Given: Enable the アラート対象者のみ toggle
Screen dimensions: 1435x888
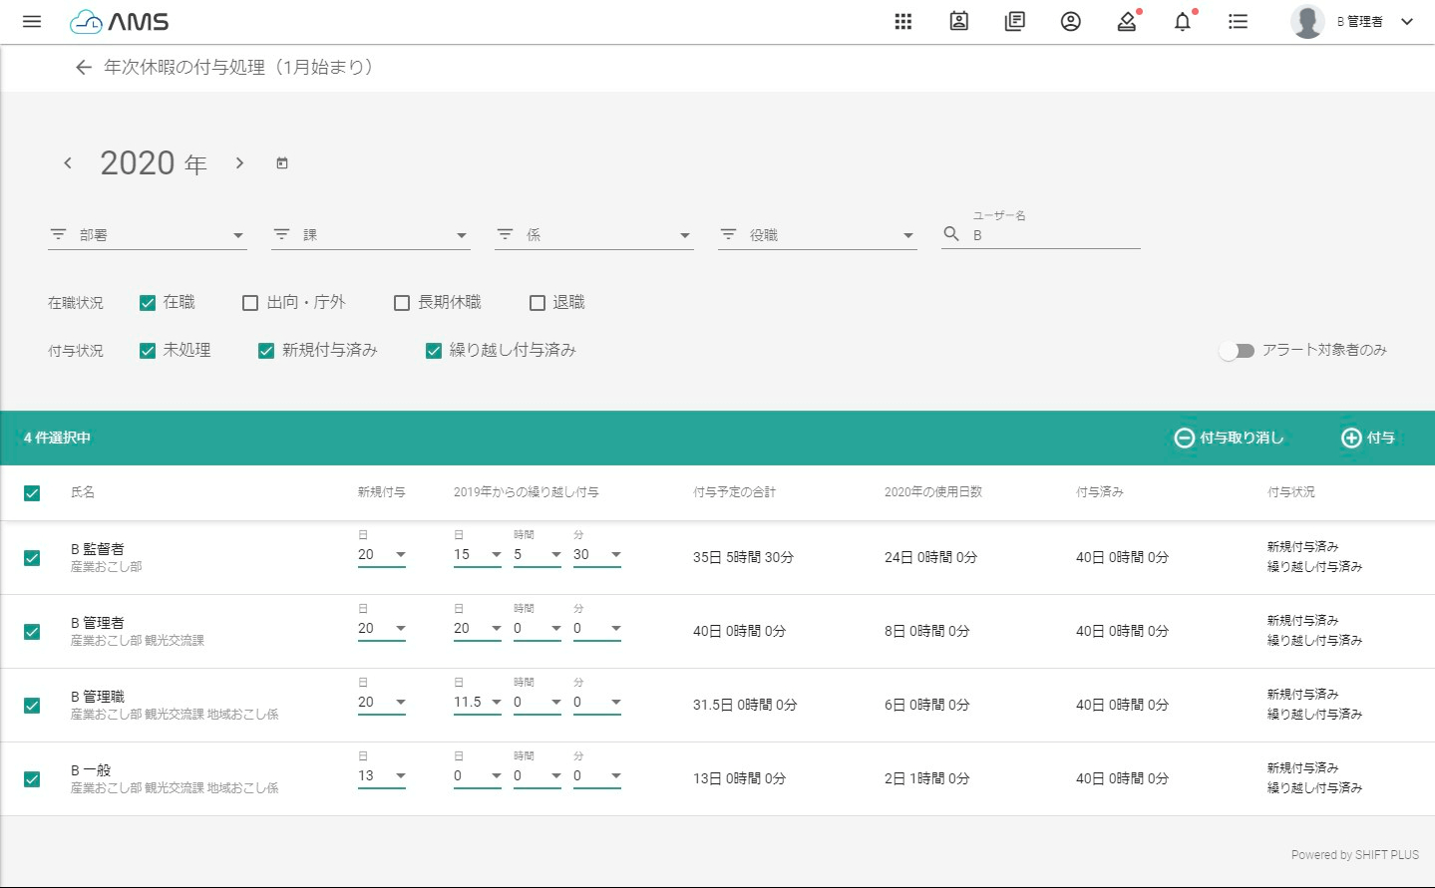Looking at the screenshot, I should click(1237, 351).
